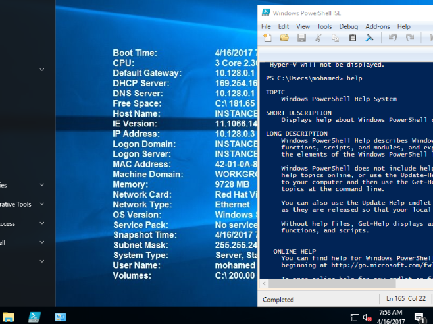The width and height of the screenshot is (433, 324).
Task: Click the 'Memory:' value 9728 MB
Action: [232, 184]
